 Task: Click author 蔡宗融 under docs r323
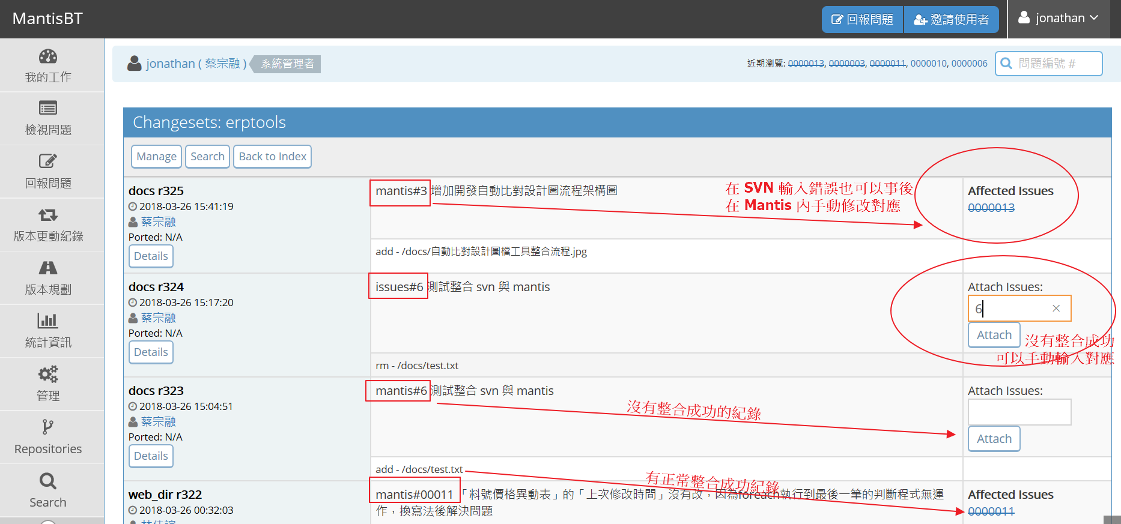(159, 422)
